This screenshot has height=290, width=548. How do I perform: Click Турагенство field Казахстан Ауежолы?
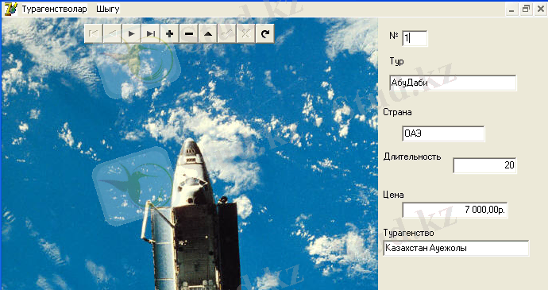(x=456, y=248)
